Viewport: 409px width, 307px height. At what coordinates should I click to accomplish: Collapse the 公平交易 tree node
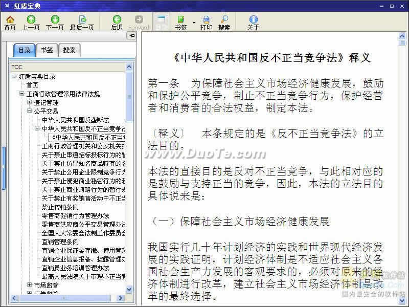(30, 112)
